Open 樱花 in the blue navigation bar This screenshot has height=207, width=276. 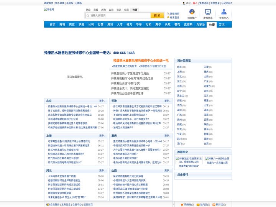(177, 25)
